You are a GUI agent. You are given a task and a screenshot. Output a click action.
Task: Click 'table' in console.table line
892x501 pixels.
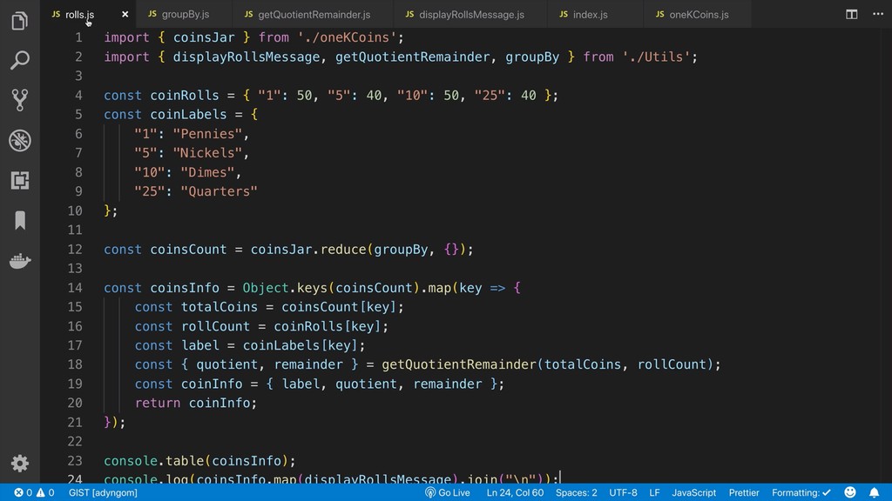185,461
